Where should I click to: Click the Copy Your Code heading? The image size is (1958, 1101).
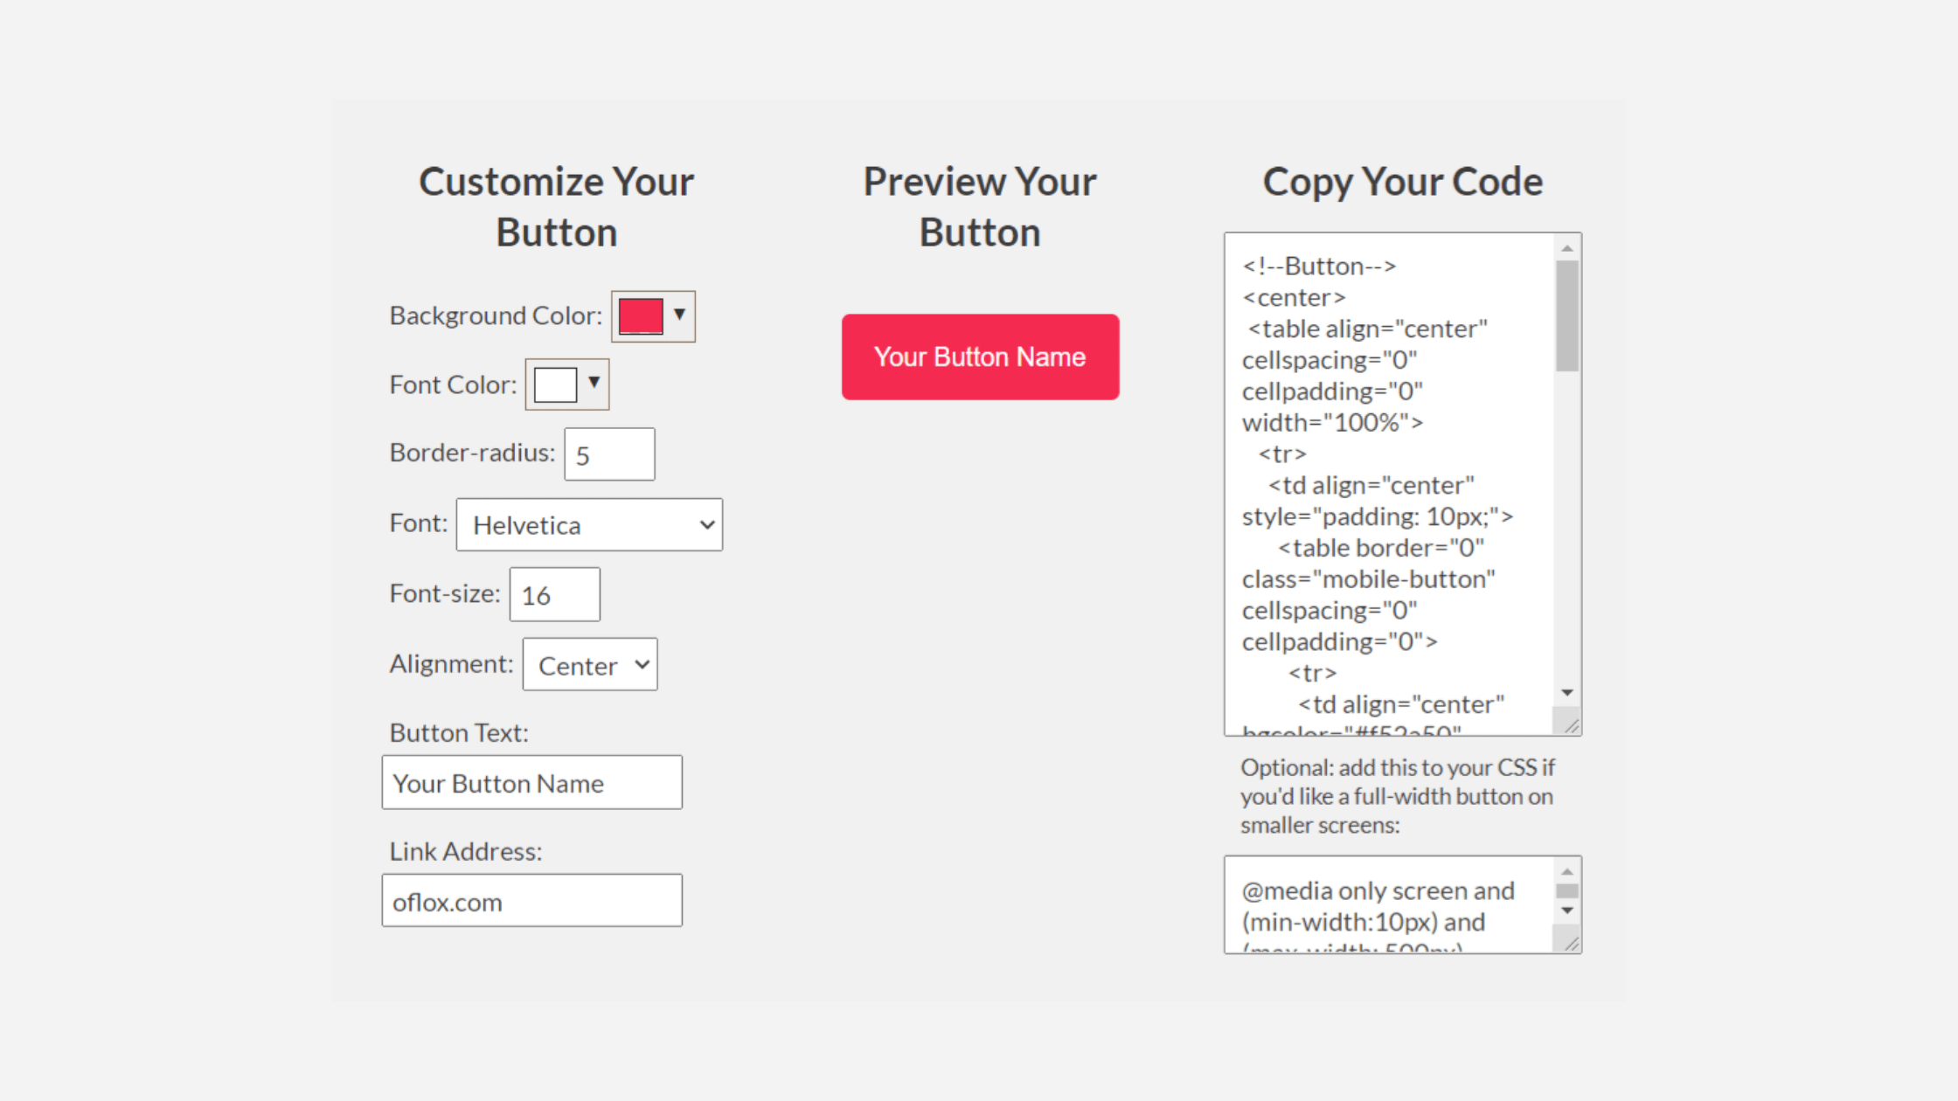[x=1402, y=181]
